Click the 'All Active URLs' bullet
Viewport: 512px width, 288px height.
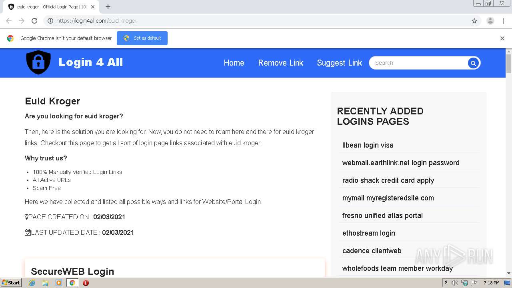pos(52,180)
